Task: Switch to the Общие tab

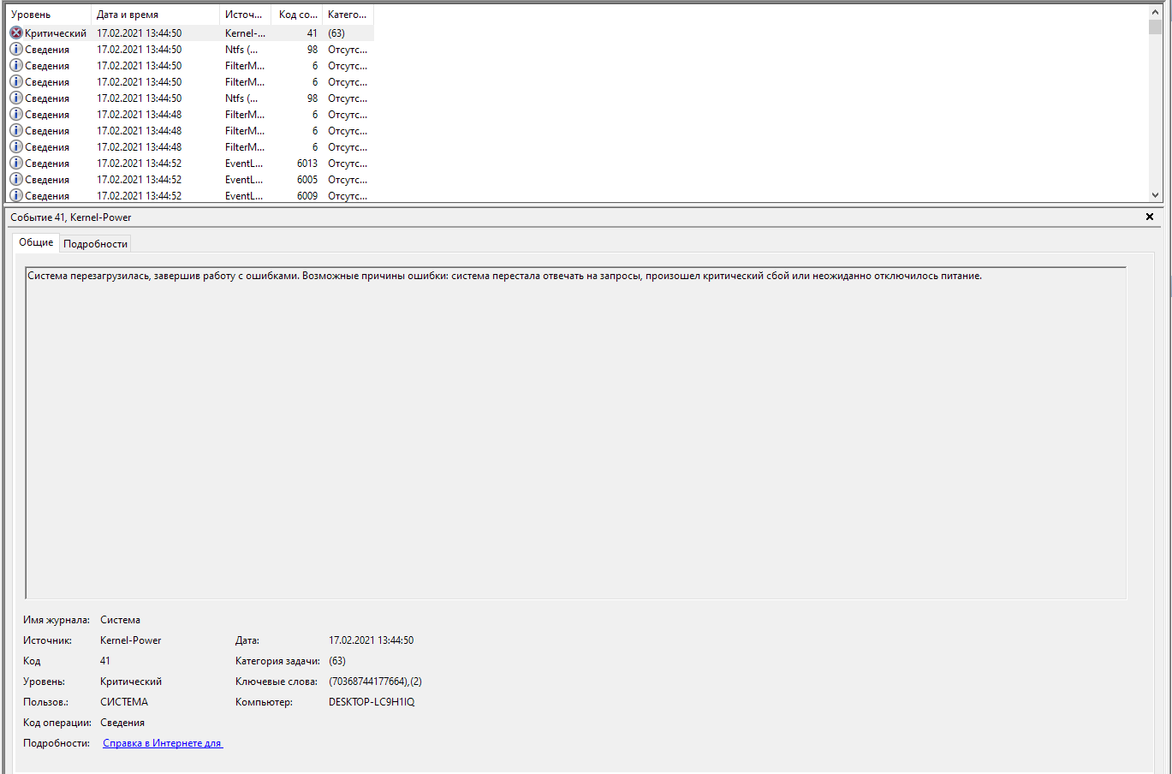Action: tap(36, 242)
